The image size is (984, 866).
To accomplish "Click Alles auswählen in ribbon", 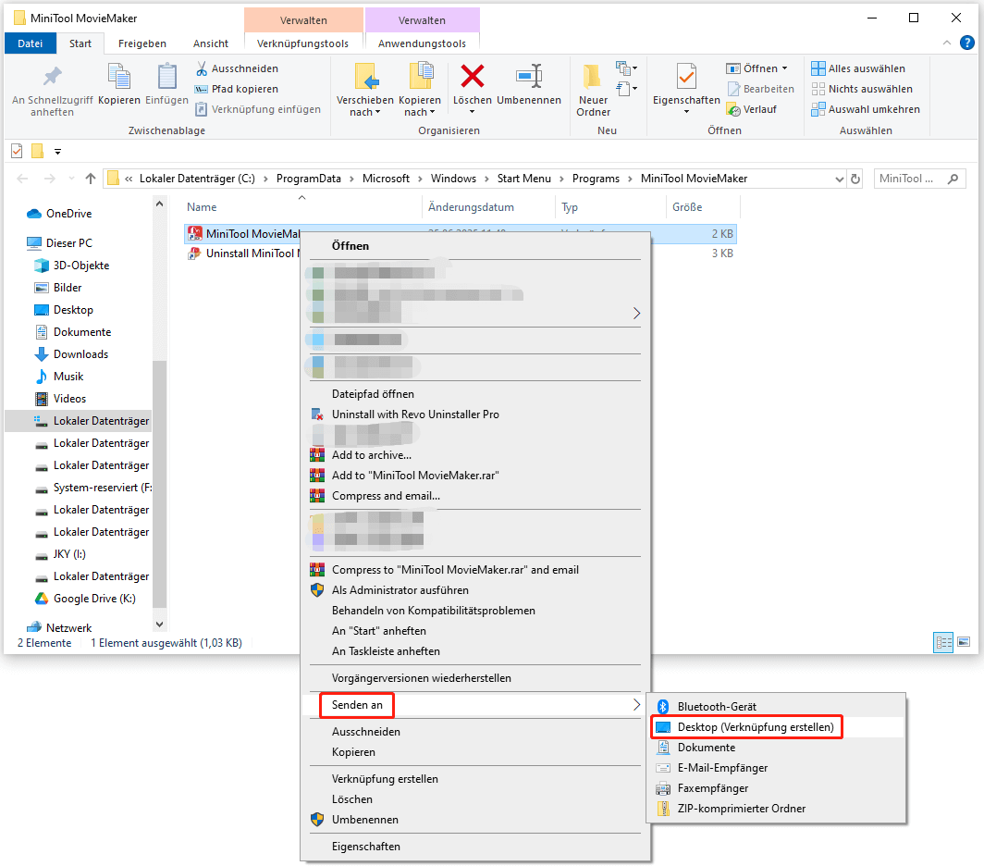I will [858, 68].
